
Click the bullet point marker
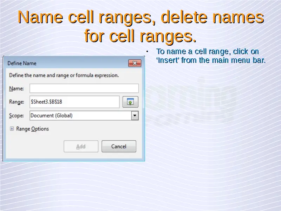point(148,52)
